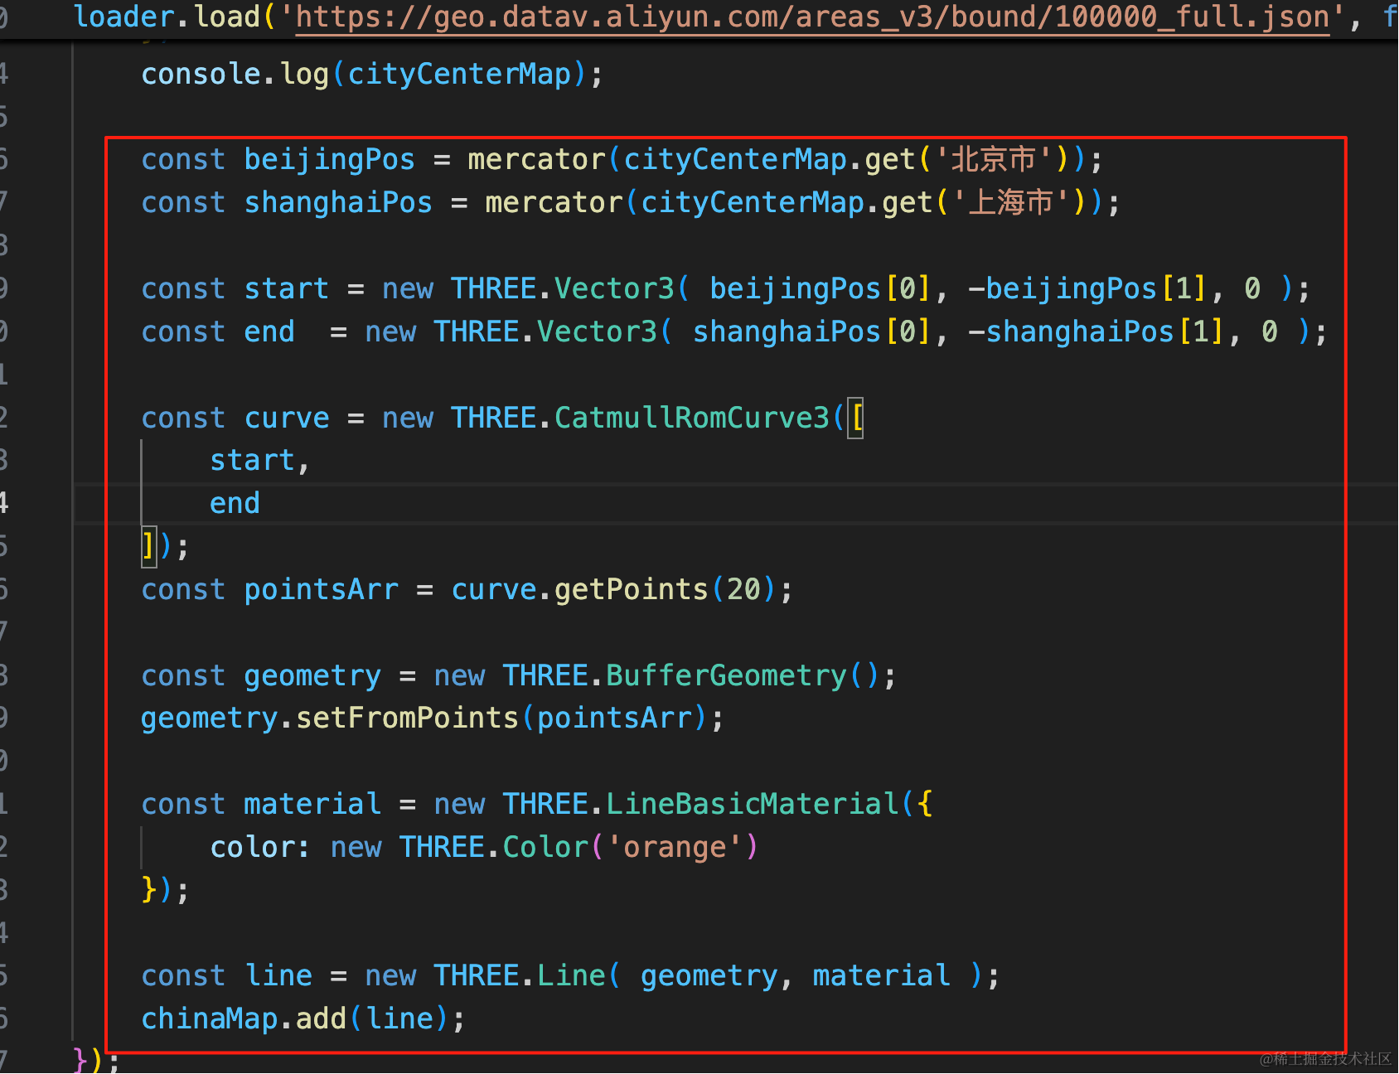Viewport: 1399px width, 1074px height.
Task: Click the 'start,' array element line
Action: [259, 461]
